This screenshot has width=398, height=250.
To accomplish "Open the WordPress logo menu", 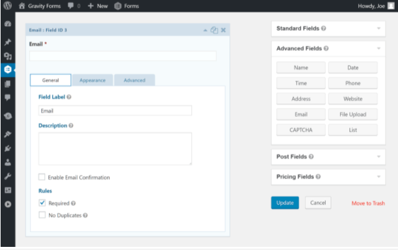I will 8,6.
